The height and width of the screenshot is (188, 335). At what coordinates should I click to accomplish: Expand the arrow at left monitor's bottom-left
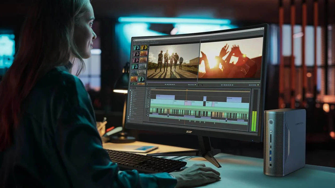pos(147,84)
